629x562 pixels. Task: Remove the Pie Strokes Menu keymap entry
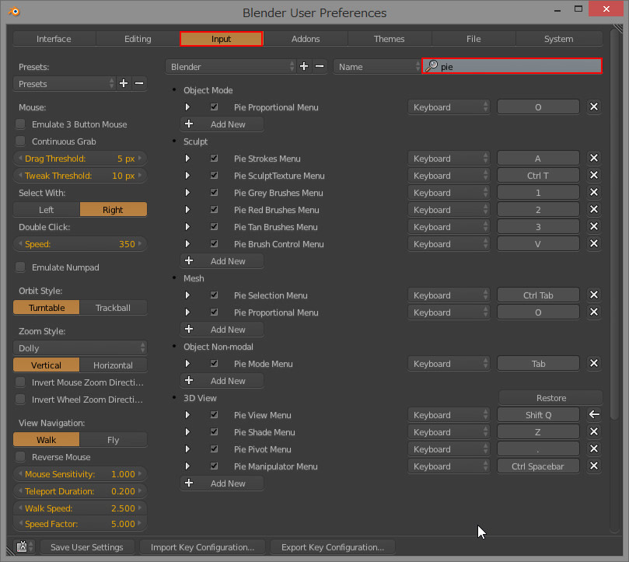[594, 159]
